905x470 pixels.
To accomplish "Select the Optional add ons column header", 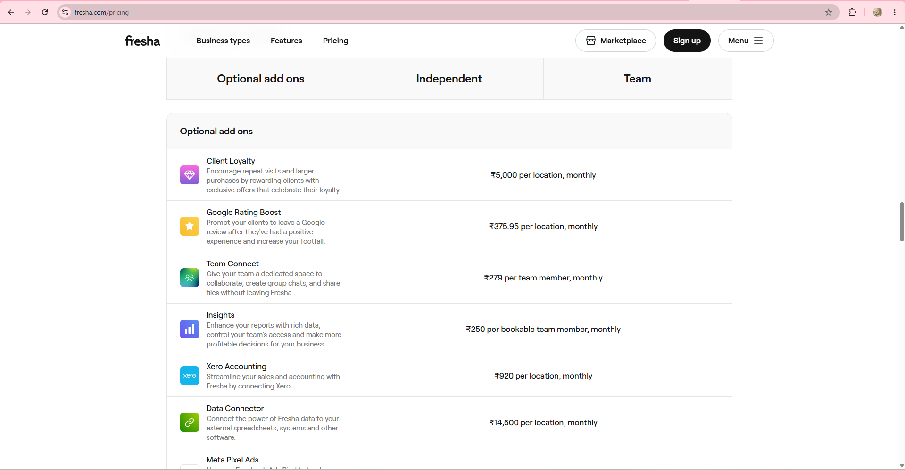I will point(261,79).
